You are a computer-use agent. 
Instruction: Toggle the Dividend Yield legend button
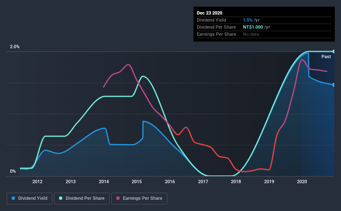[x=29, y=199]
